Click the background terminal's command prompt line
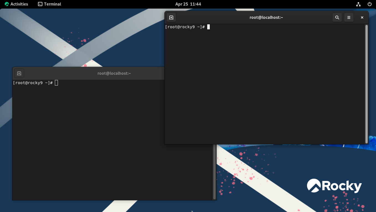Viewport: 376px width, 212px height. pos(33,83)
